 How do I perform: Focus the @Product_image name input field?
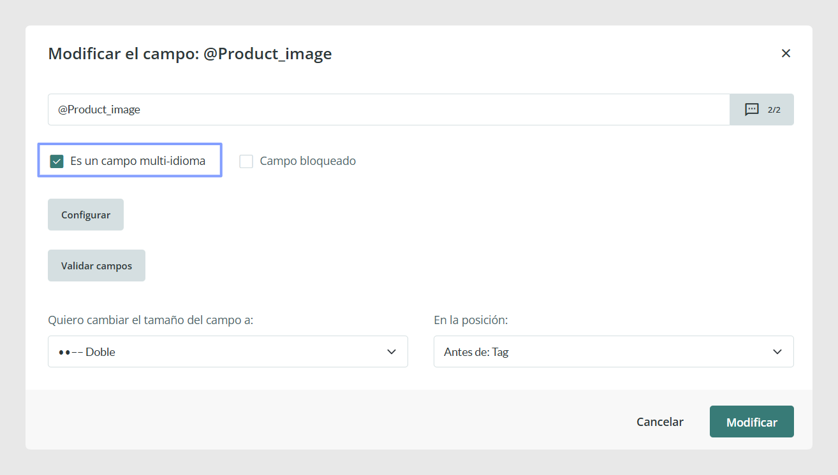pyautogui.click(x=388, y=110)
